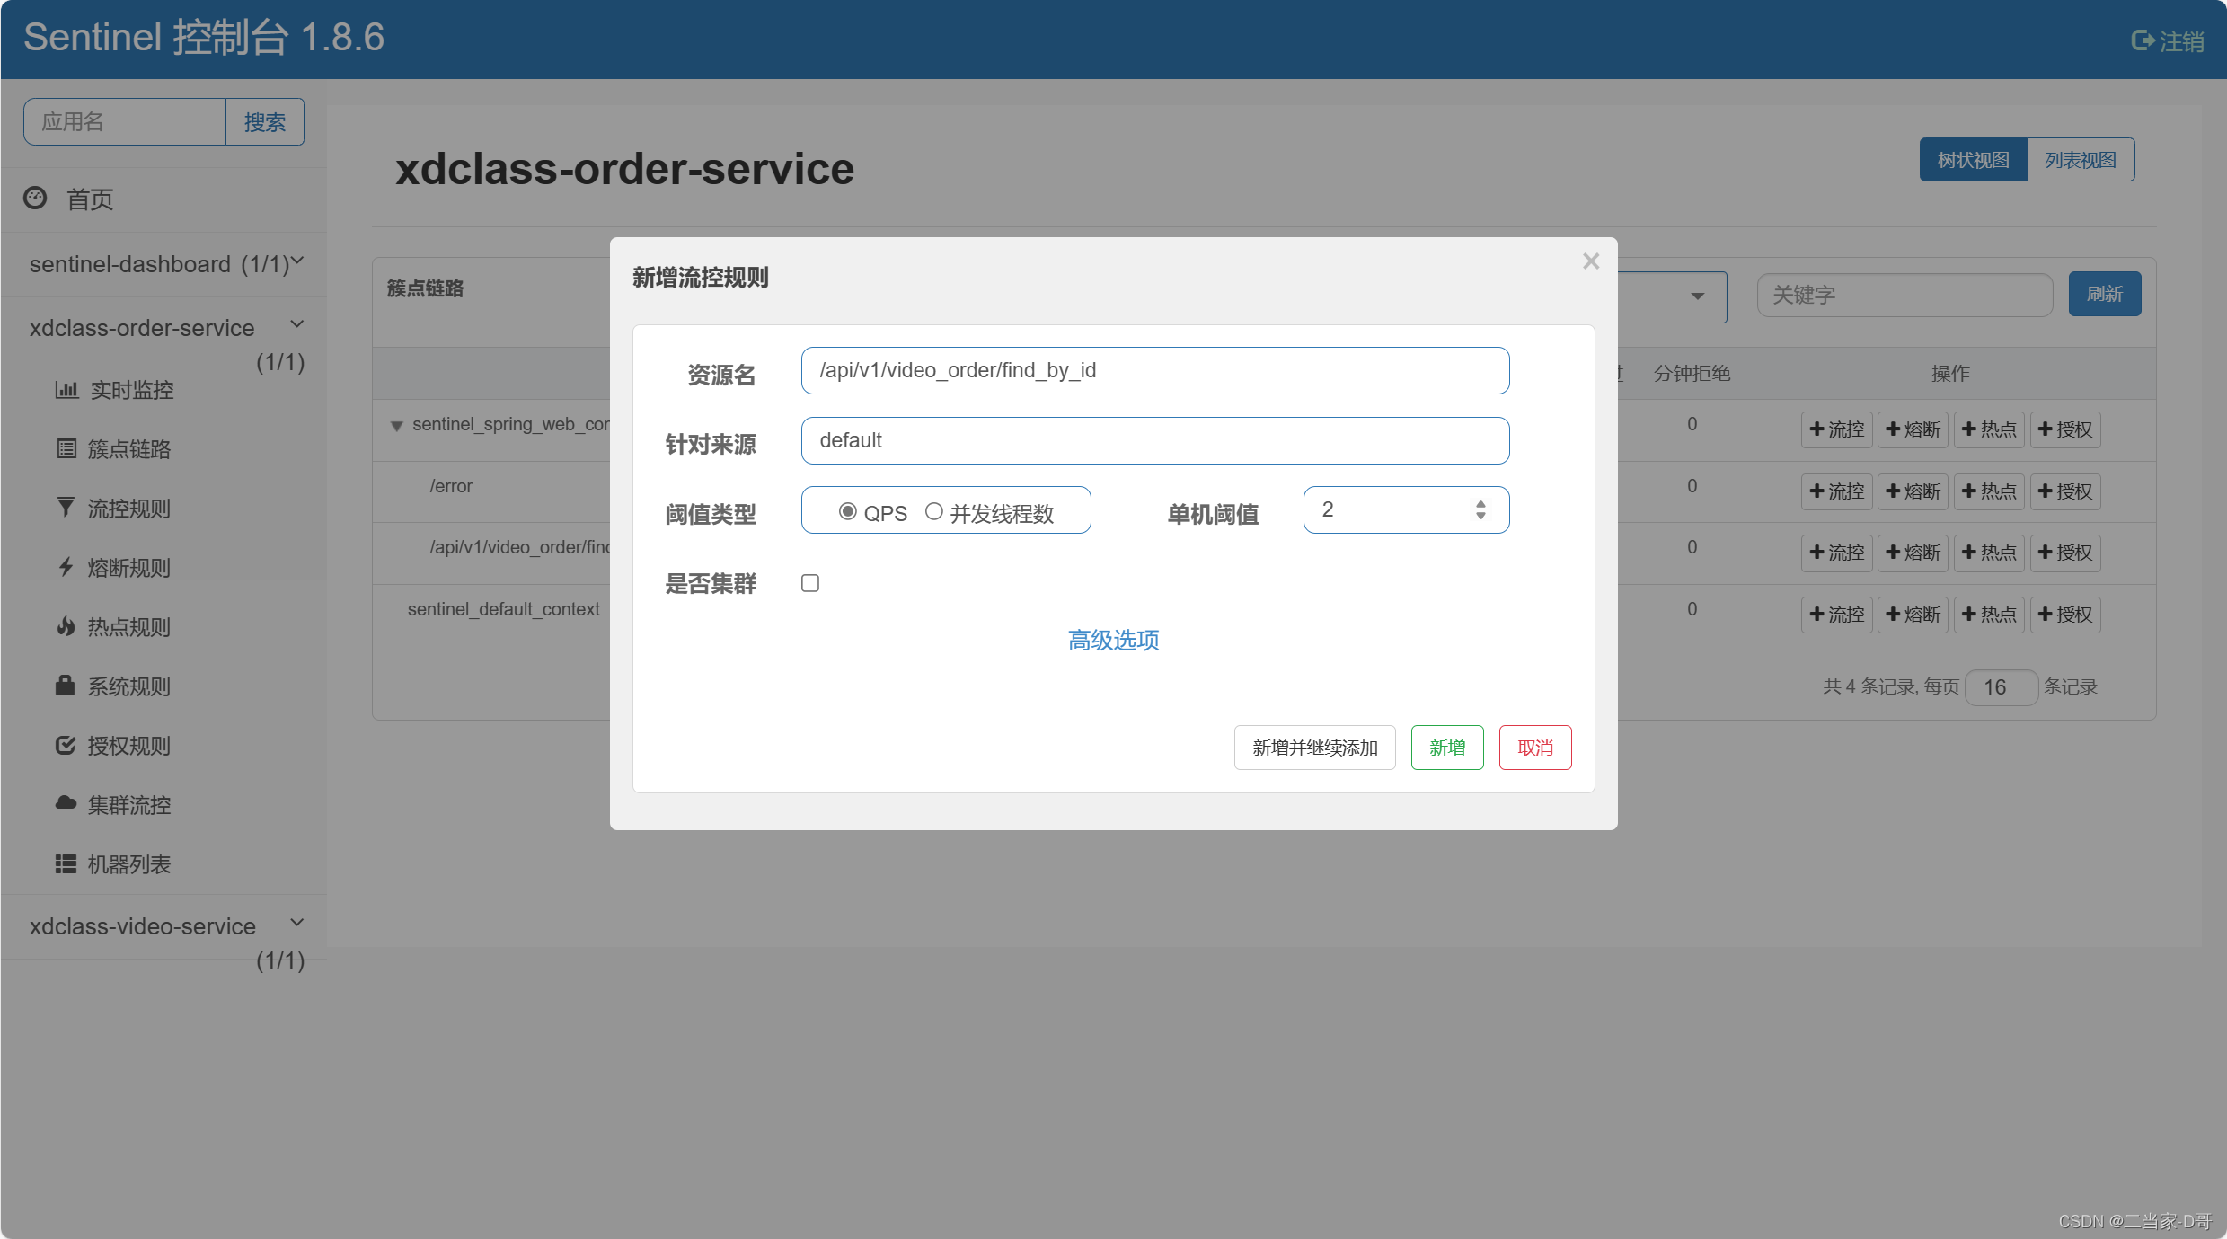Screen dimensions: 2227x1239
Task: Add 授权 for sentinel_default_context row
Action: (x=2065, y=615)
